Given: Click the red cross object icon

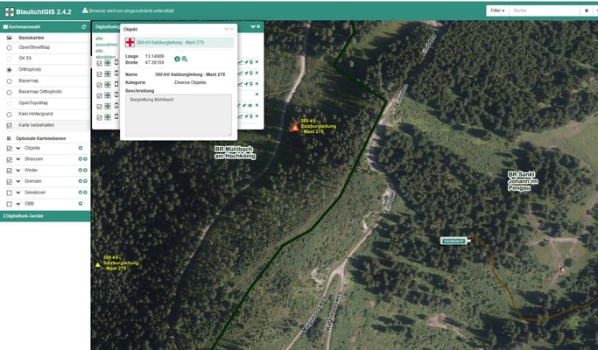Looking at the screenshot, I should (130, 42).
